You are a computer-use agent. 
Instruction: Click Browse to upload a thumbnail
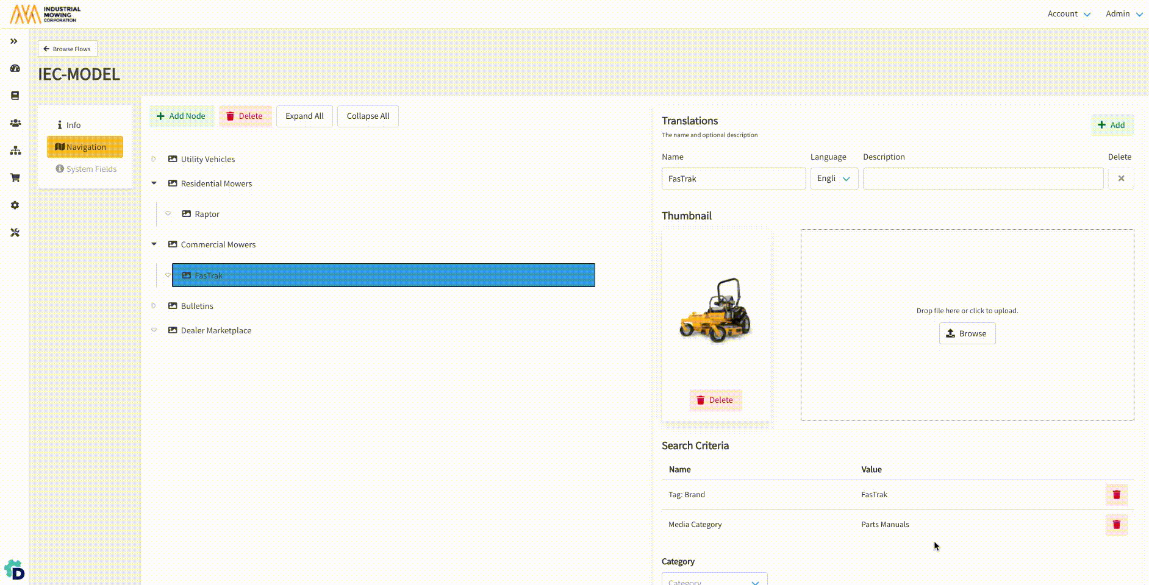(x=967, y=334)
